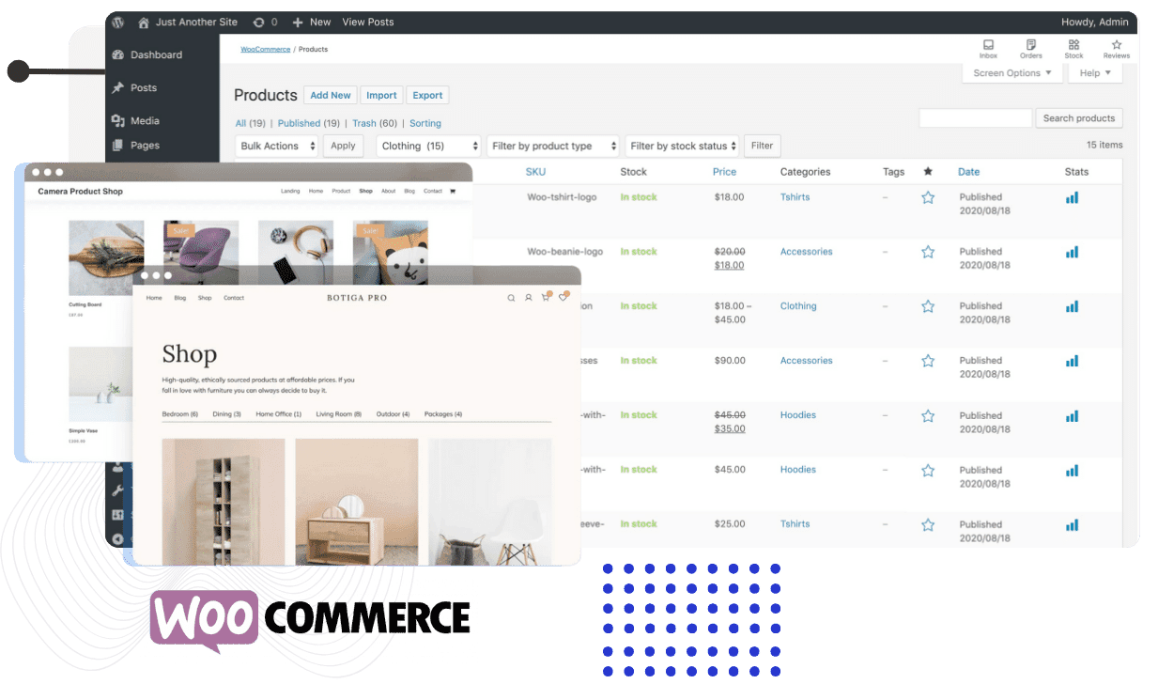The width and height of the screenshot is (1158, 684).
Task: Expand the Screen Options panel
Action: pyautogui.click(x=1012, y=73)
